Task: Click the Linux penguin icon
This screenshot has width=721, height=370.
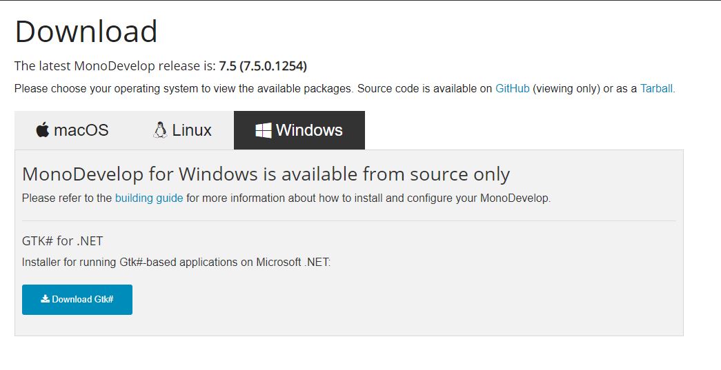Action: (x=160, y=130)
